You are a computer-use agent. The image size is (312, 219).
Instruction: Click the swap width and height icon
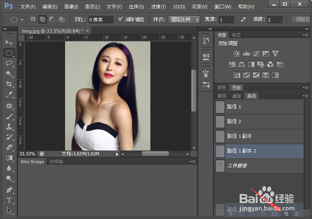243,20
